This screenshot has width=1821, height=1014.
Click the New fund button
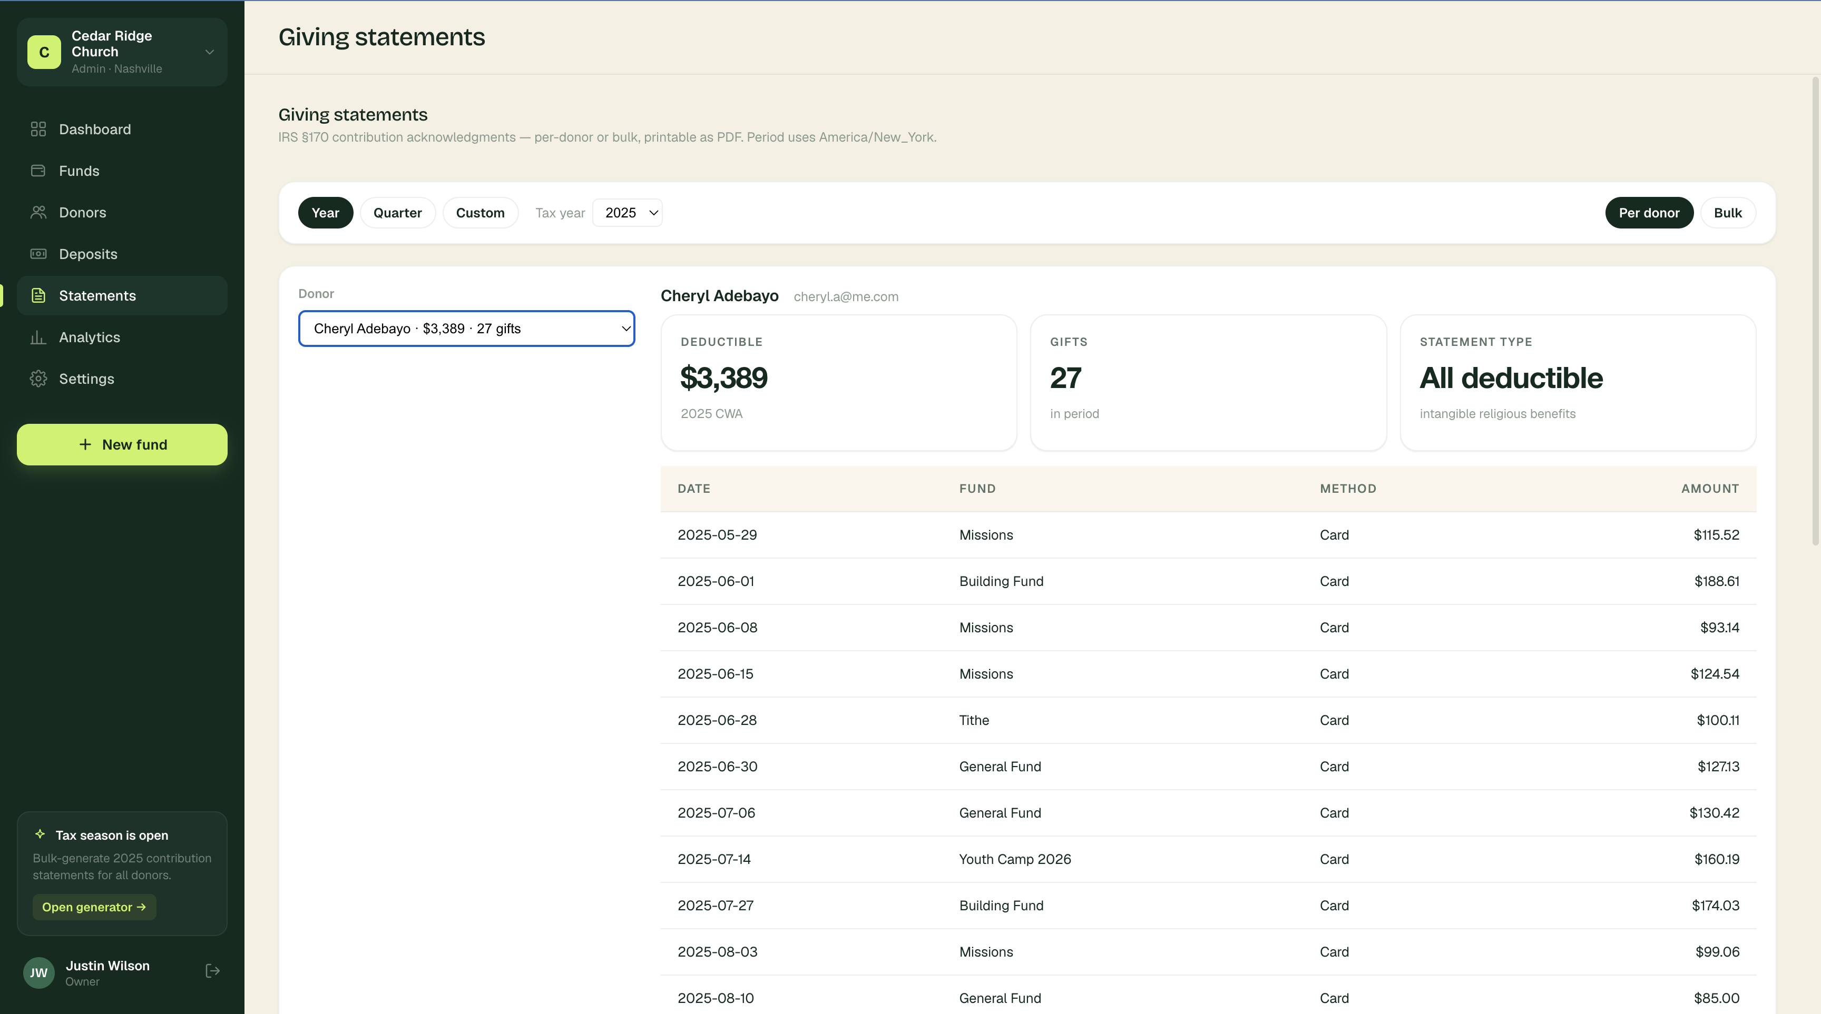click(x=122, y=444)
